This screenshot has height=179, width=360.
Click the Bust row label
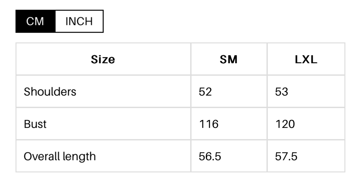(35, 124)
